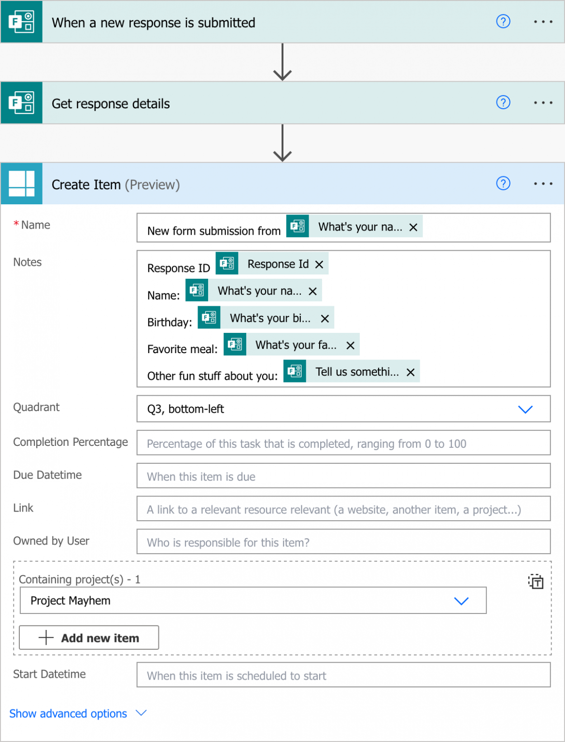565x742 pixels.
Task: Remove the Response Id dynamic content token
Action: click(319, 264)
